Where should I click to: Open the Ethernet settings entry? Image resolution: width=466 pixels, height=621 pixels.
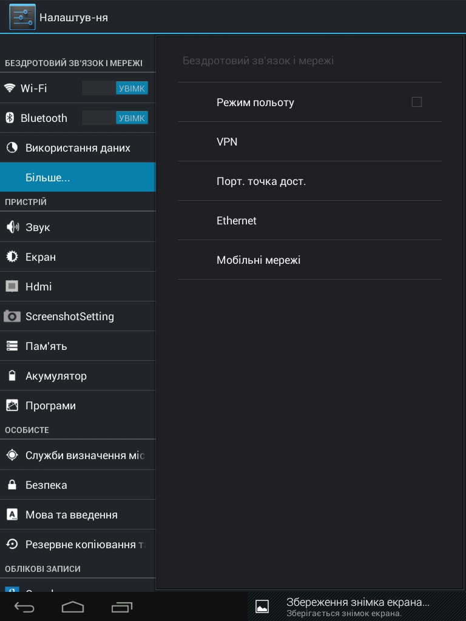309,220
